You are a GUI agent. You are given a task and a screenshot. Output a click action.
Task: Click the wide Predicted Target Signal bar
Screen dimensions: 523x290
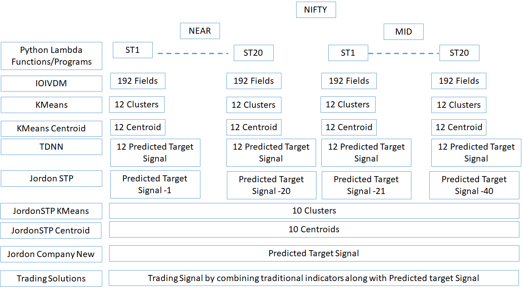coord(314,253)
